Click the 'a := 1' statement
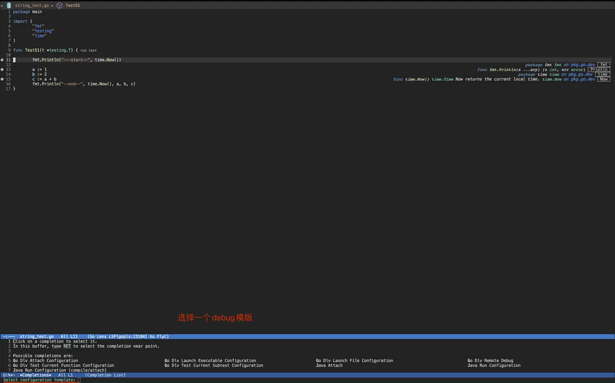The image size is (615, 383). click(39, 70)
